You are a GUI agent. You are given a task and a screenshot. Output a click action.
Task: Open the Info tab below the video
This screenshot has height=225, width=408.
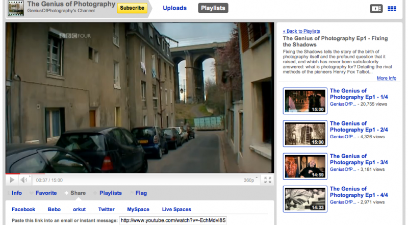(17, 193)
